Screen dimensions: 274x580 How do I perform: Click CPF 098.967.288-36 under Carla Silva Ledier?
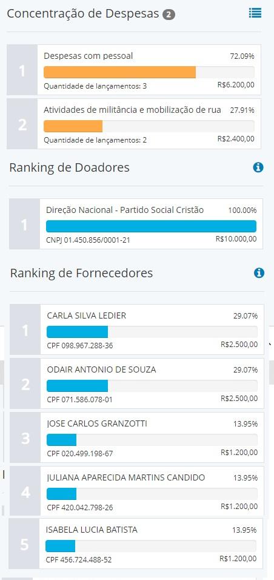click(x=80, y=345)
